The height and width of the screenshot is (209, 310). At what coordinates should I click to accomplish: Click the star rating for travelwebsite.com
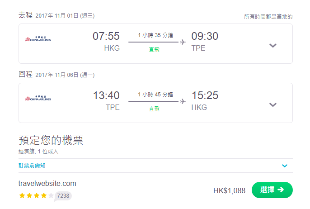(x=36, y=196)
